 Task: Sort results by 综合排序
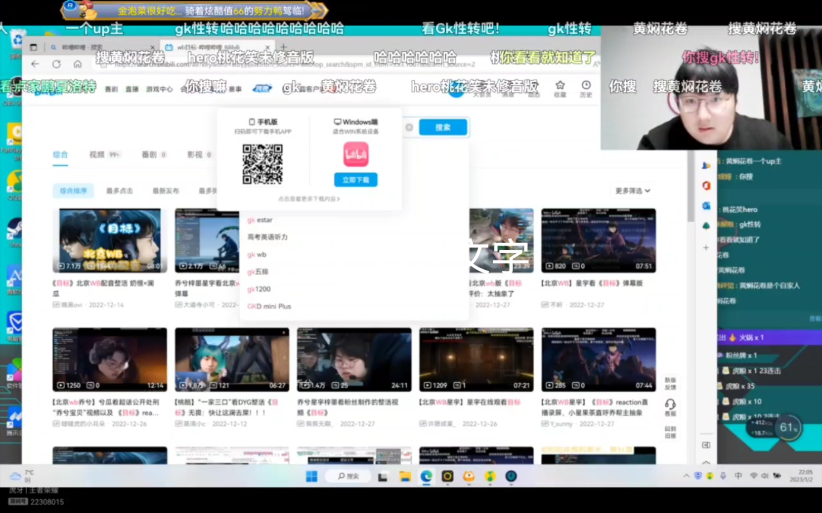point(73,191)
